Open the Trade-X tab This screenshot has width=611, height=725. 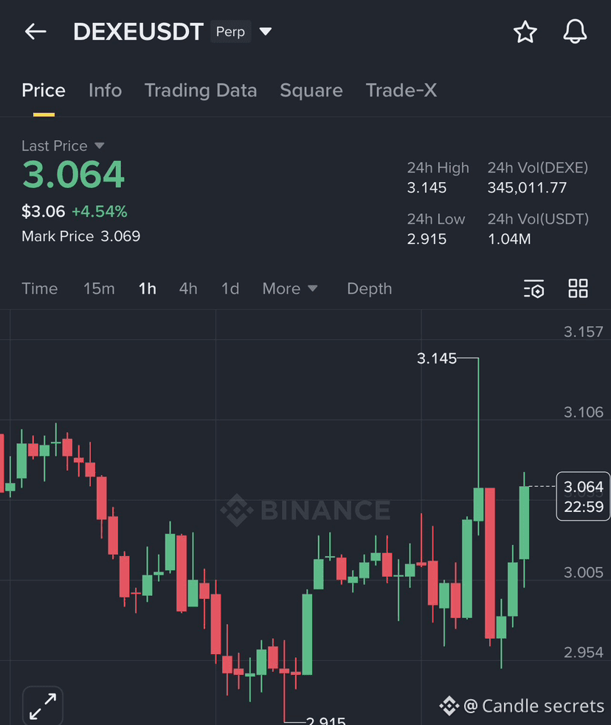pyautogui.click(x=401, y=90)
